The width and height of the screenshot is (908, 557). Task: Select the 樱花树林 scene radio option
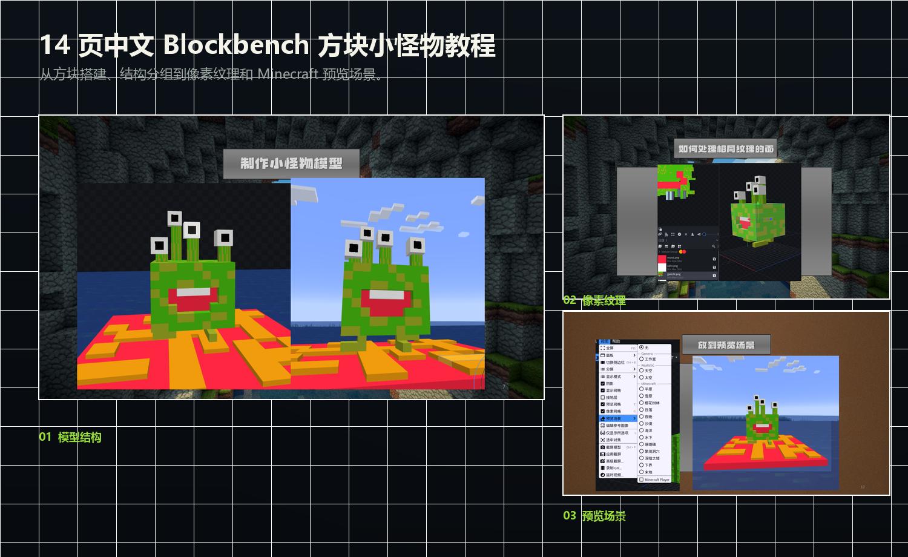(x=641, y=403)
